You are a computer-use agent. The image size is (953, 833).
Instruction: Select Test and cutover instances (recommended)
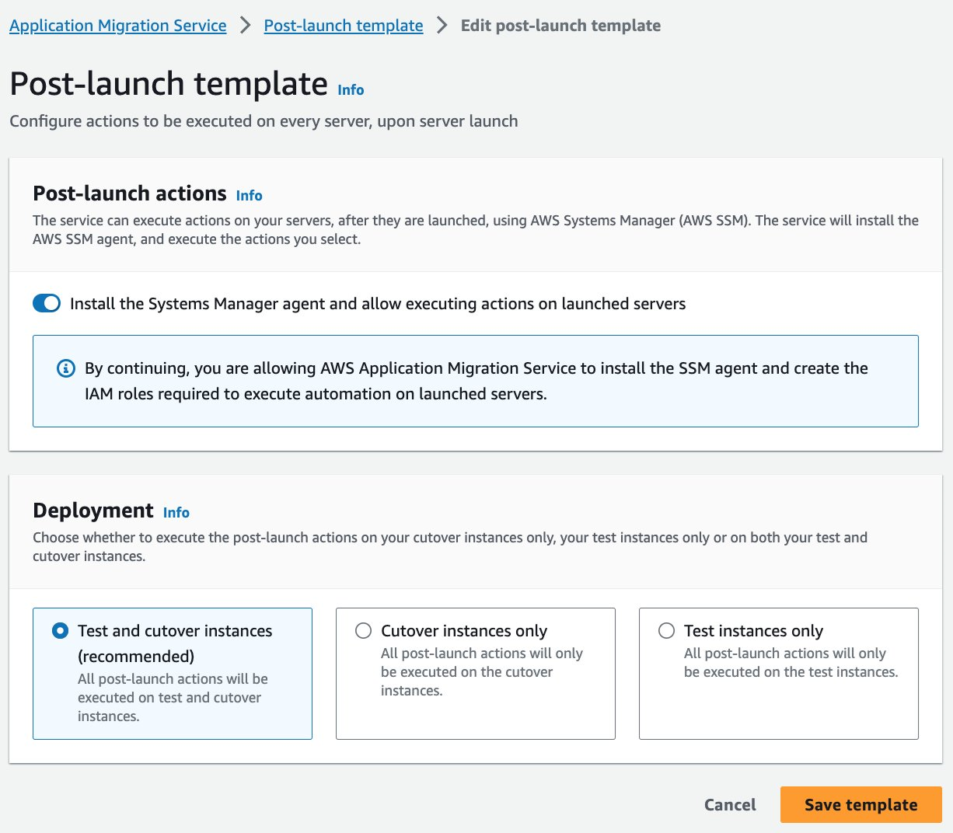[60, 631]
